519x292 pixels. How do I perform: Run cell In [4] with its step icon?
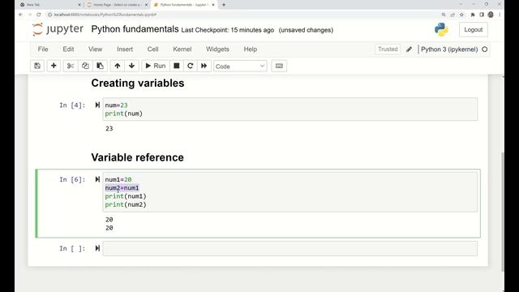(97, 105)
